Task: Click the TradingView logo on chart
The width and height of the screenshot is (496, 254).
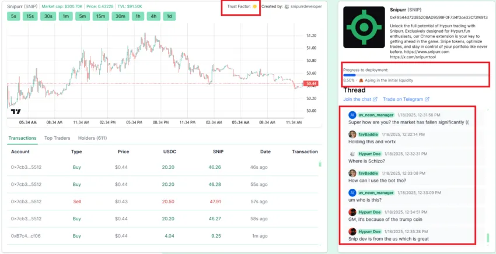Action: click(16, 111)
